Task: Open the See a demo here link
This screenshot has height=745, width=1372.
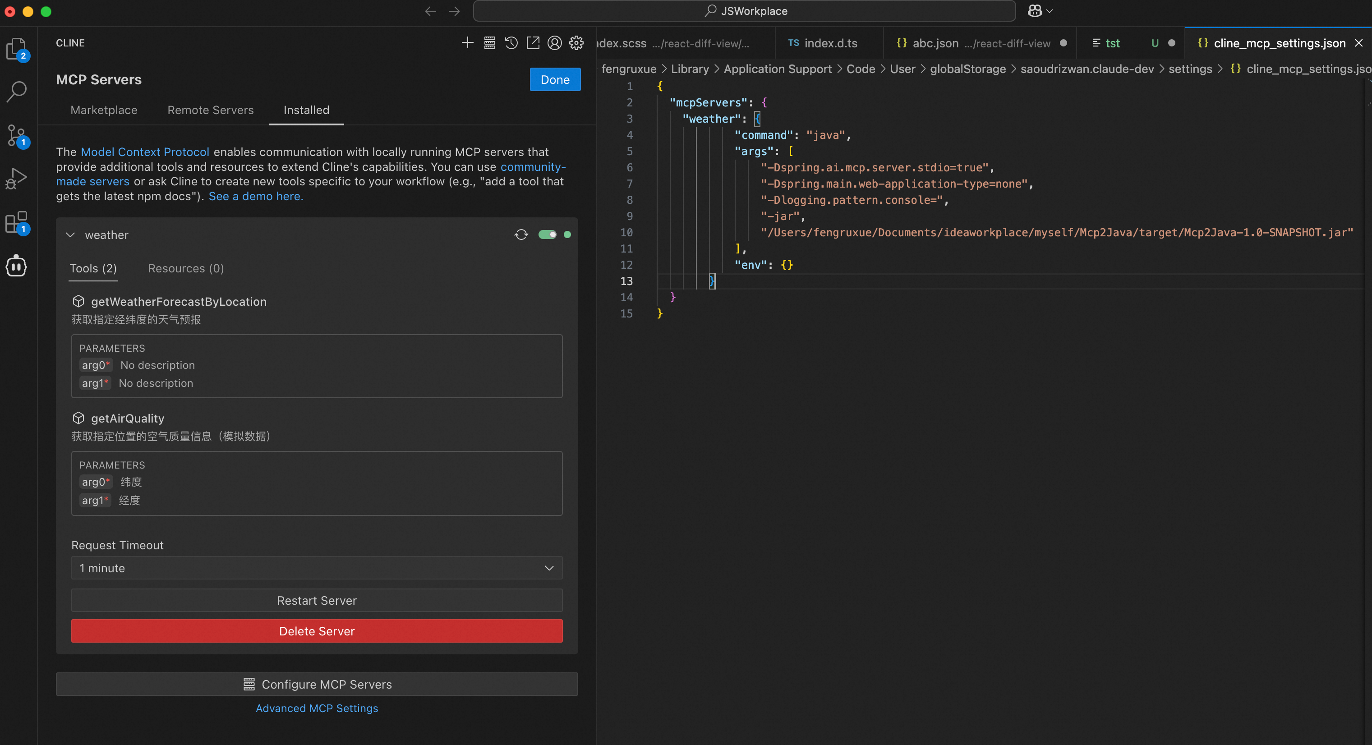Action: [x=256, y=196]
